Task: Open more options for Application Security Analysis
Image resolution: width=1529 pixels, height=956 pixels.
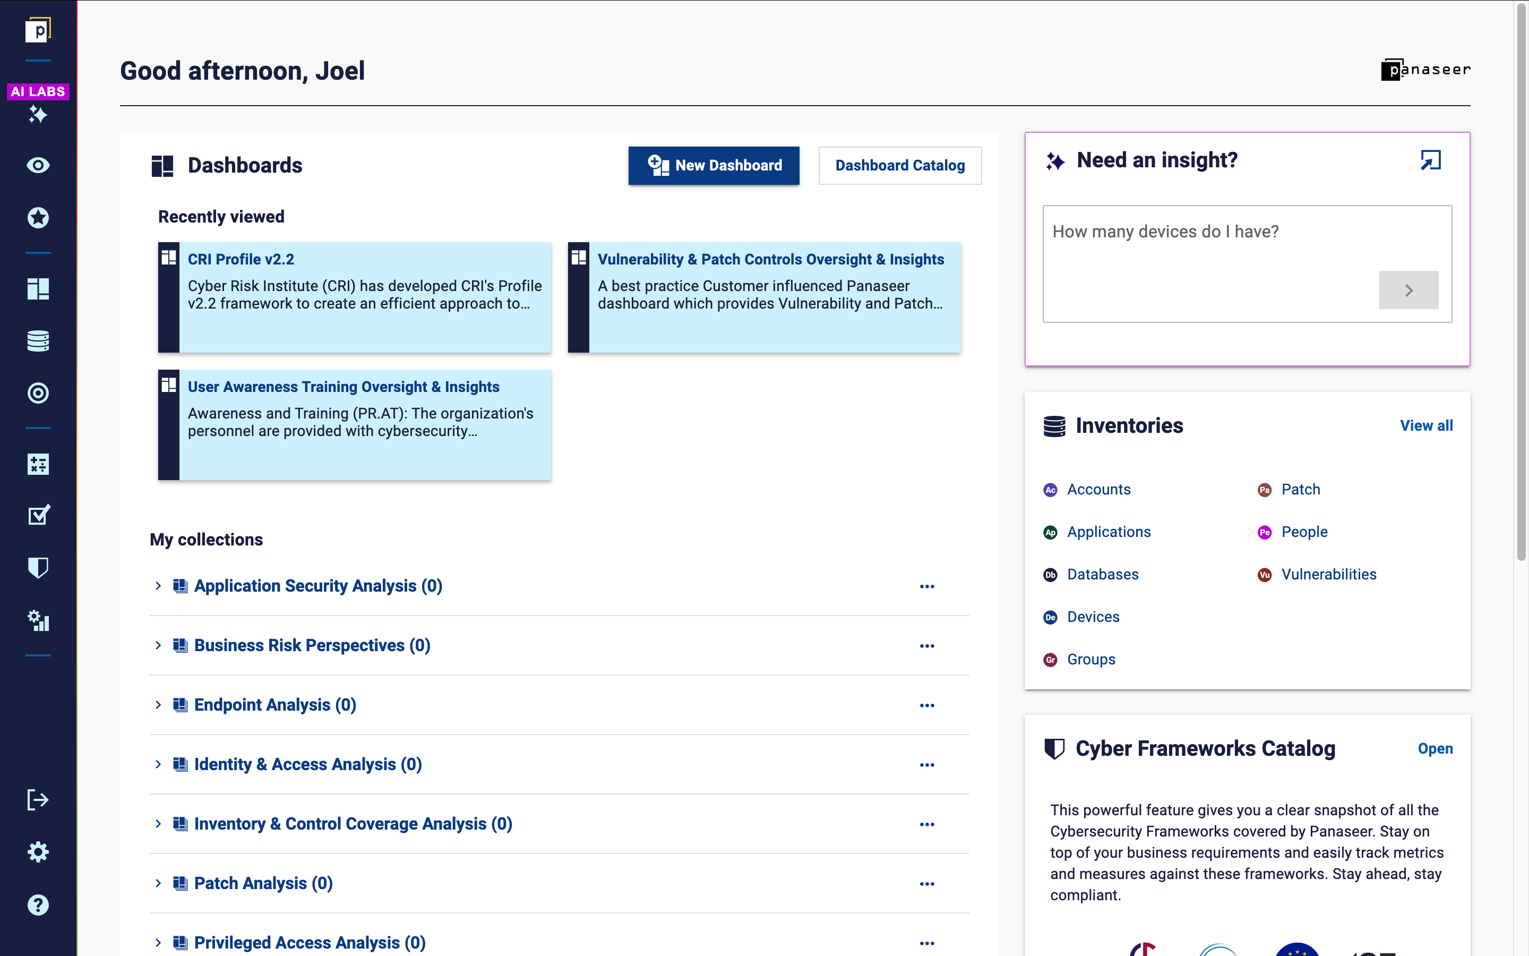Action: click(927, 587)
